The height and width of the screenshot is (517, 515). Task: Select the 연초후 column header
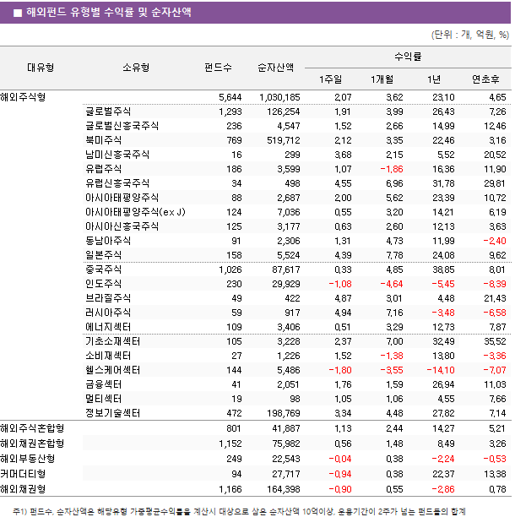coord(485,79)
